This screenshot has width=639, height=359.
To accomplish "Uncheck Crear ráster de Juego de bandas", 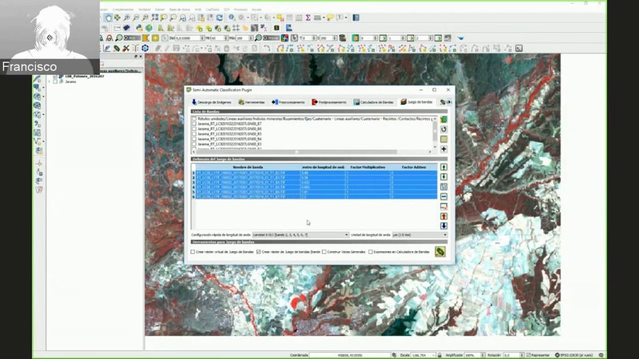I will pyautogui.click(x=259, y=252).
